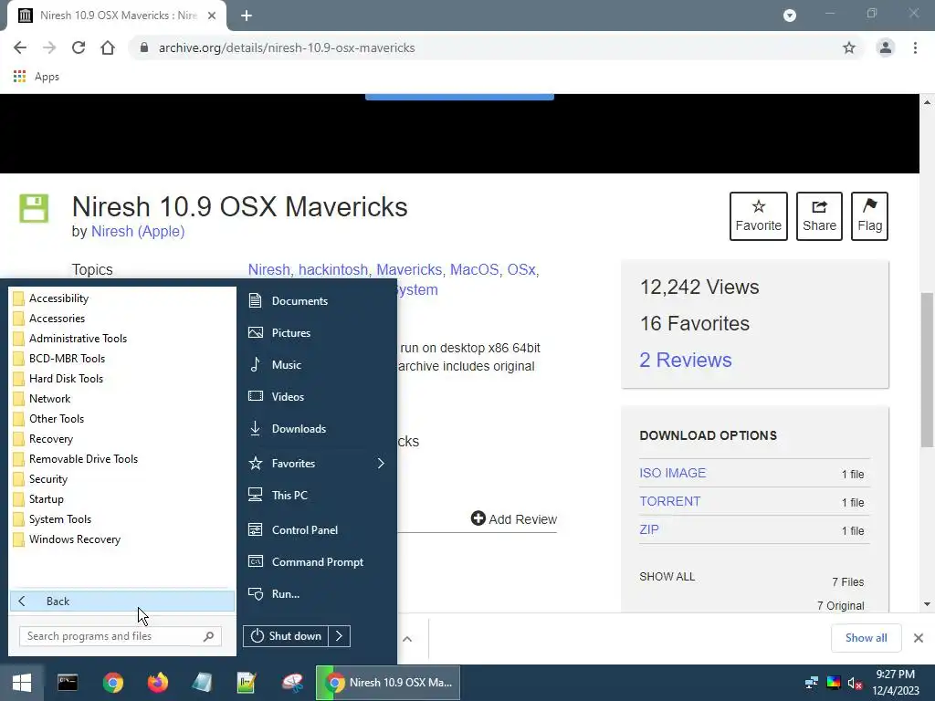Click SHOW ALL download files

pyautogui.click(x=667, y=577)
